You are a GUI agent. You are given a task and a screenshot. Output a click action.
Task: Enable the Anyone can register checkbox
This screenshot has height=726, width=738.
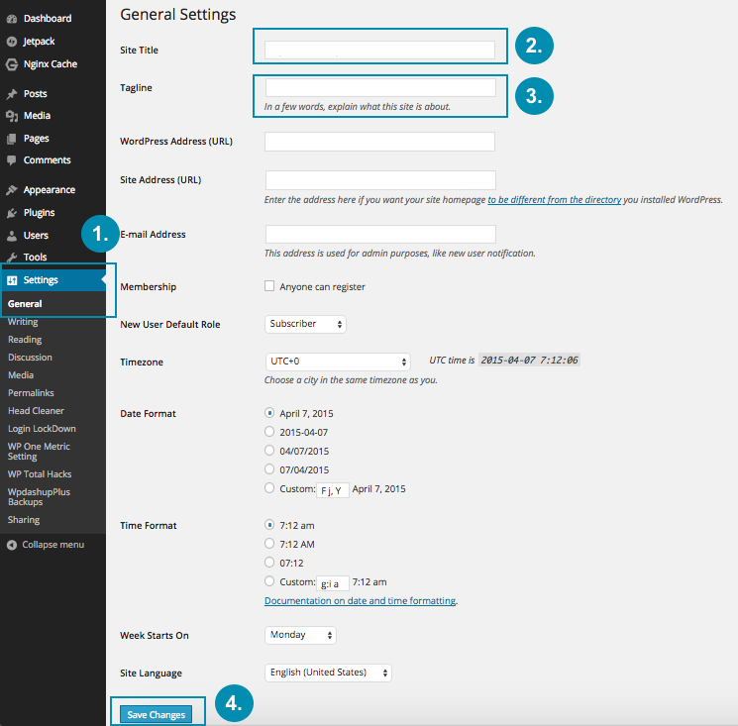[x=269, y=286]
